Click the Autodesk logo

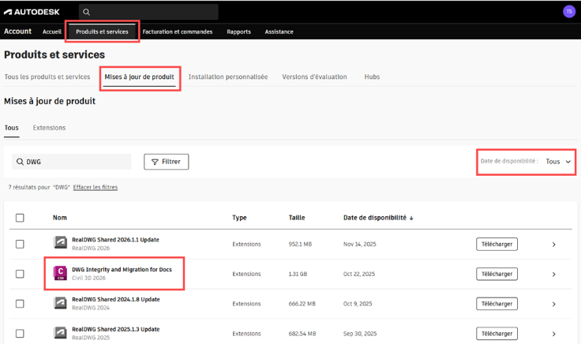point(32,12)
